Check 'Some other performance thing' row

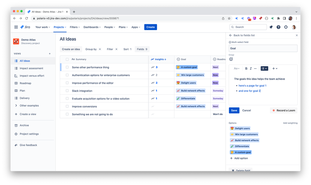67,67
